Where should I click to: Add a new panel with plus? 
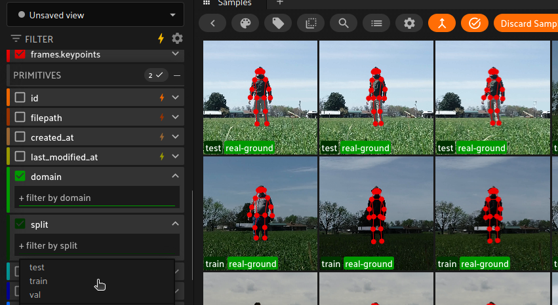[x=280, y=3]
